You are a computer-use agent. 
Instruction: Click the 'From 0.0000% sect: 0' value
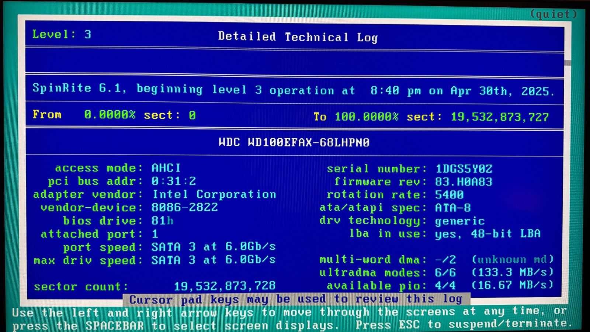(x=114, y=115)
